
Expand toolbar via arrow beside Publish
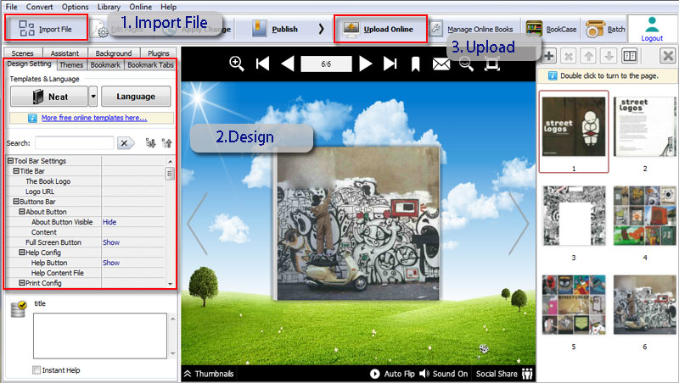(321, 29)
